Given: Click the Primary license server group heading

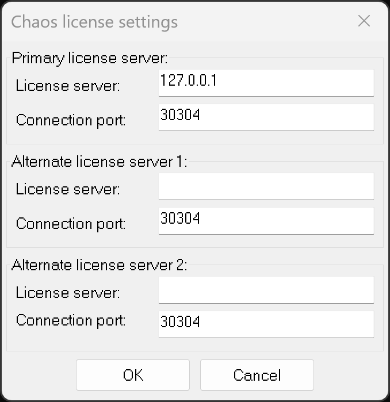Looking at the screenshot, I should tap(90, 58).
